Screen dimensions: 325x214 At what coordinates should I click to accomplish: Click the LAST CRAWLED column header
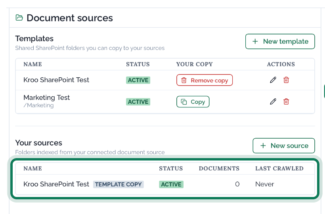tap(279, 168)
